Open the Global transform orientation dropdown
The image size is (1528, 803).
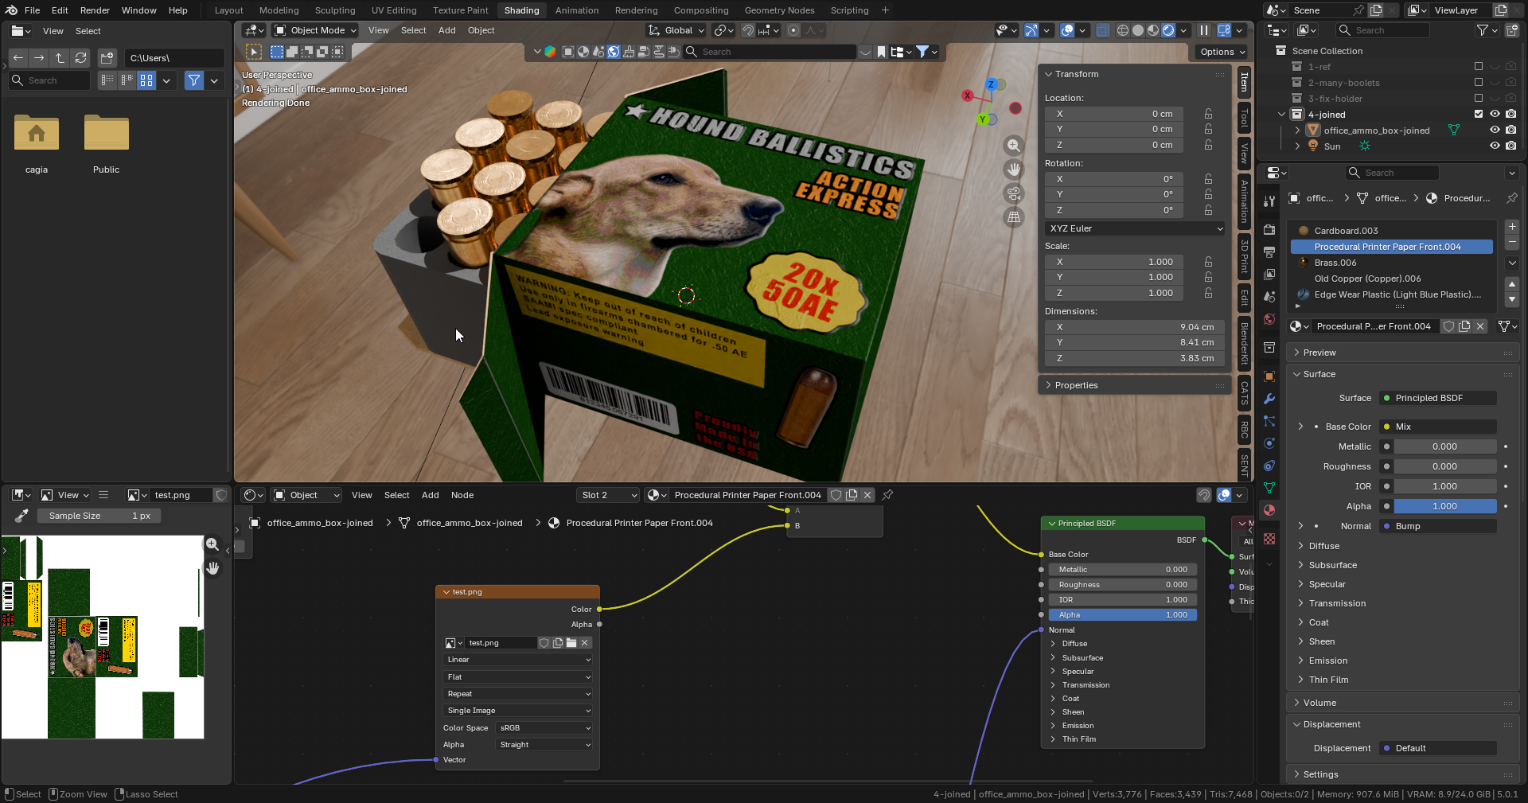(677, 30)
